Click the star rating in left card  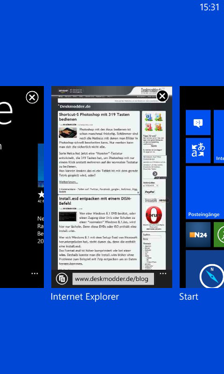tap(41, 194)
